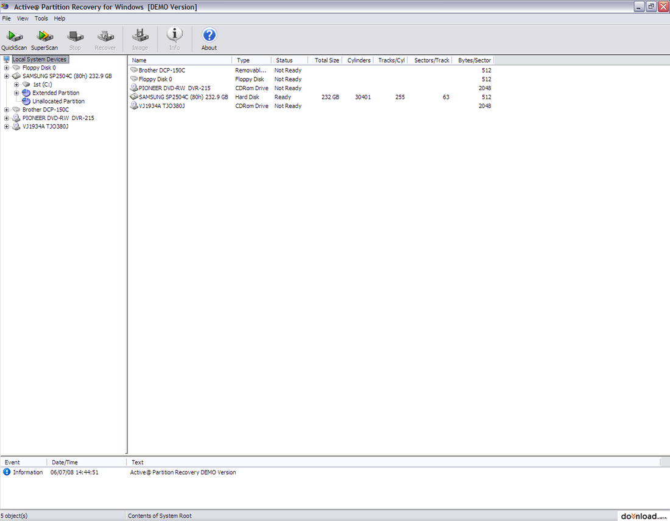
Task: Click the Extended Partition pie icon
Action: point(26,93)
